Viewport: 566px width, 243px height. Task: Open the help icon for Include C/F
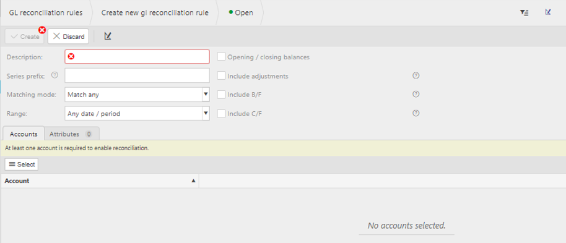(416, 113)
